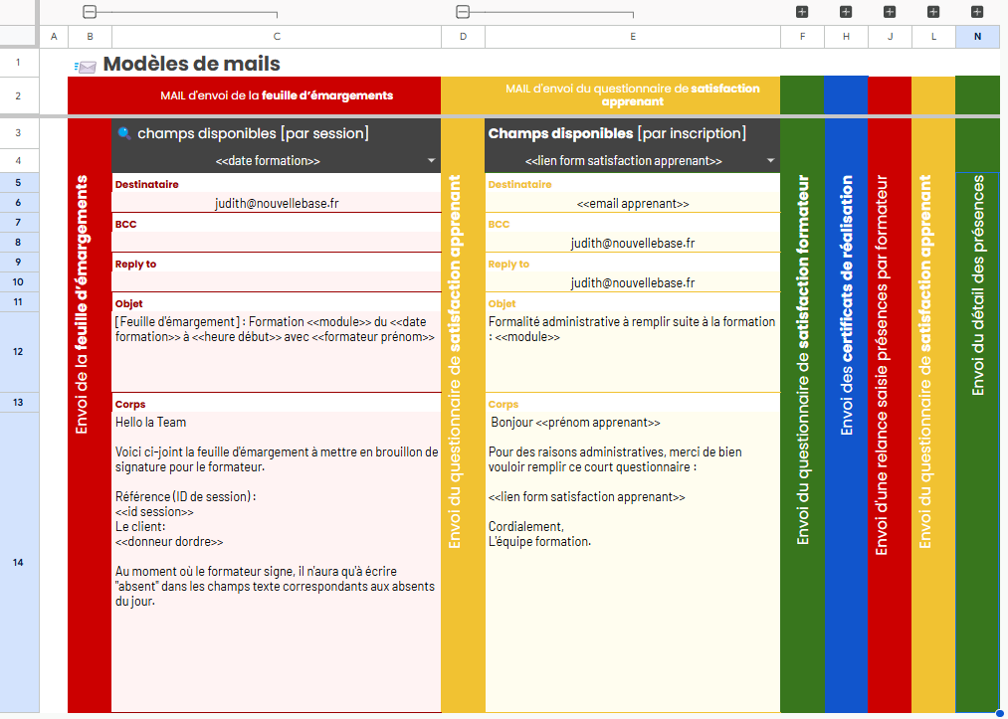This screenshot has height=719, width=1008.
Task: Select row 1 header
Action: [18, 63]
